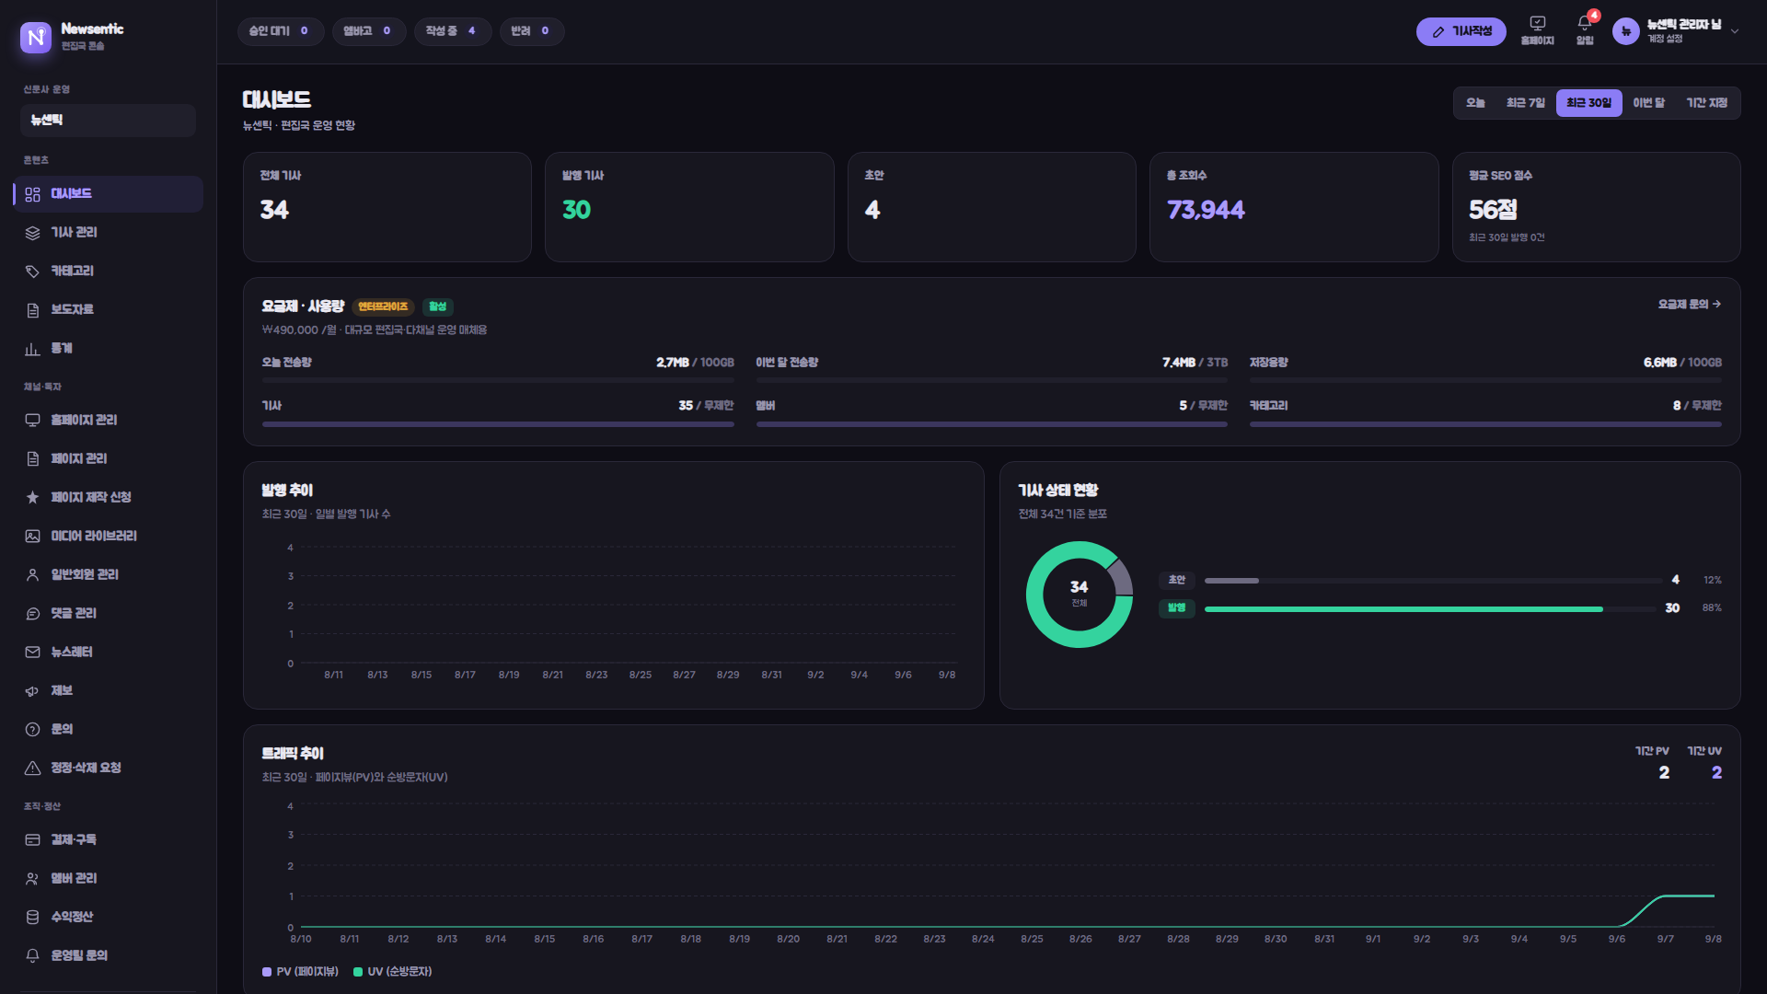Click the 기사작성 button

tap(1461, 31)
